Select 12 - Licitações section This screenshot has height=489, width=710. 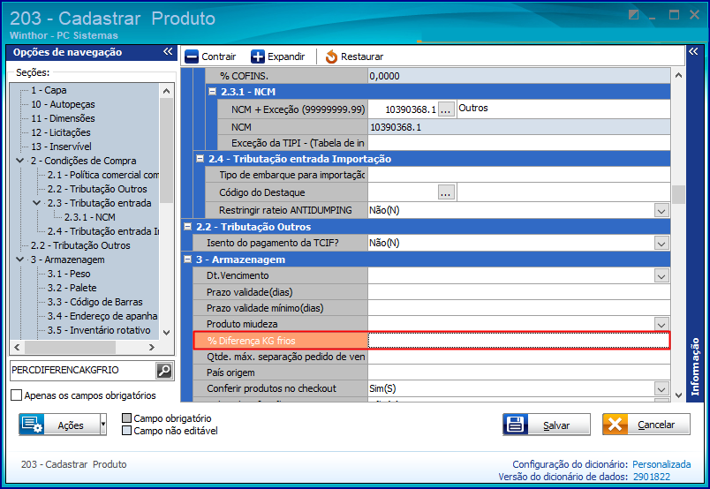(x=61, y=132)
